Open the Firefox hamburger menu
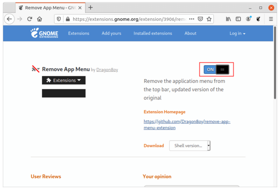 pos(271,19)
